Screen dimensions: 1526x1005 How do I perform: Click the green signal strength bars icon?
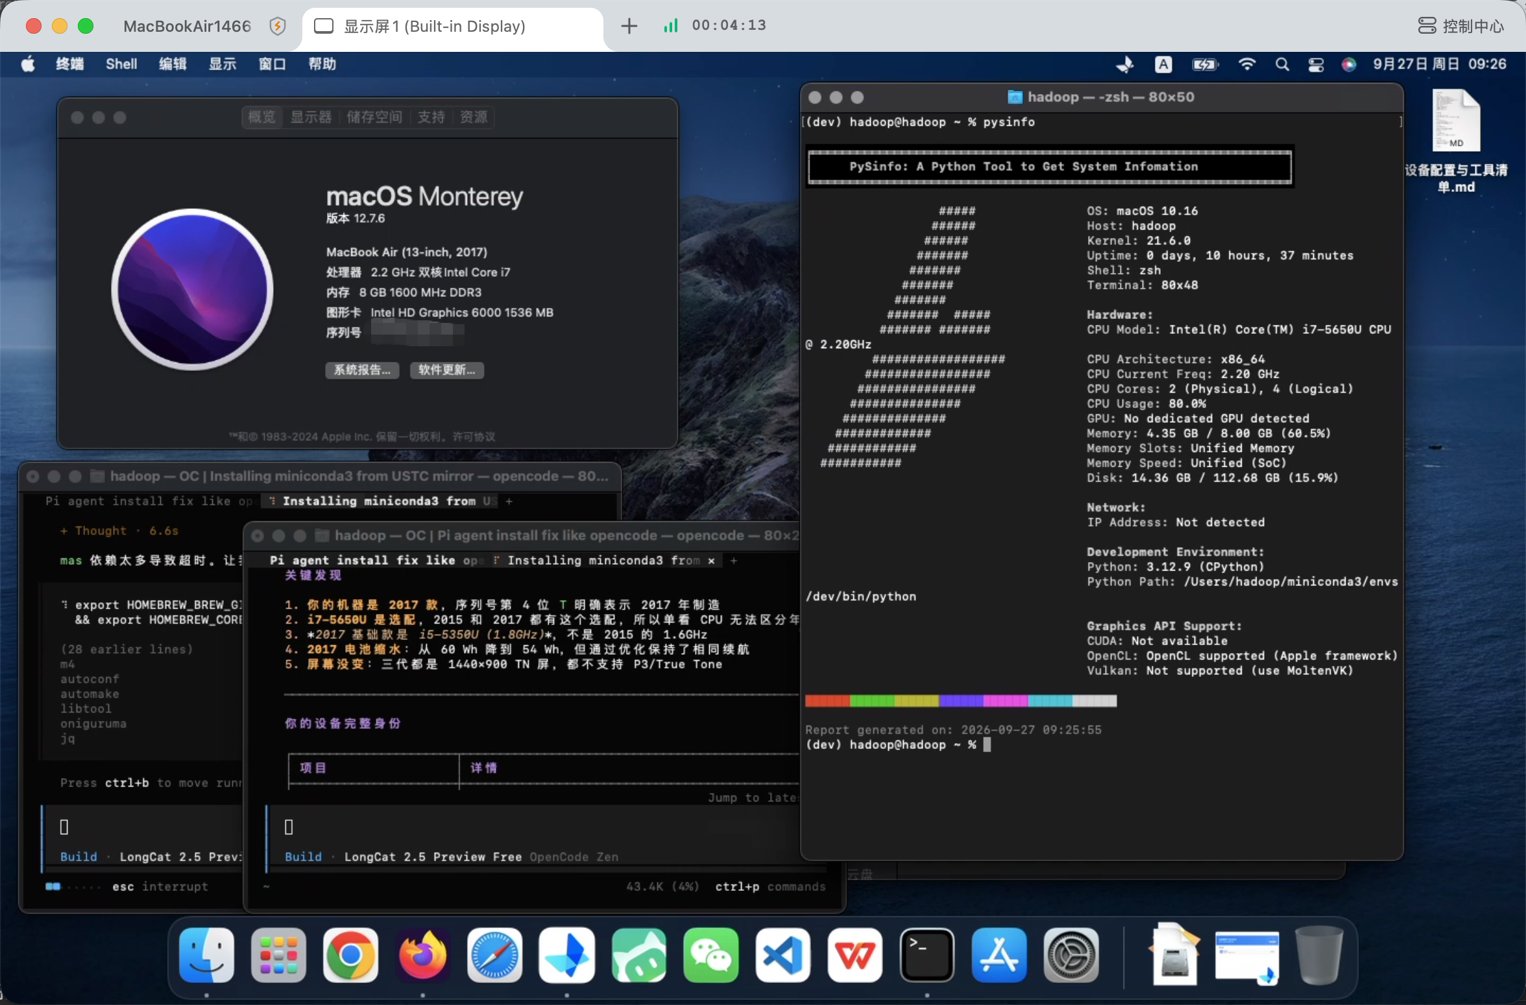pos(671,25)
